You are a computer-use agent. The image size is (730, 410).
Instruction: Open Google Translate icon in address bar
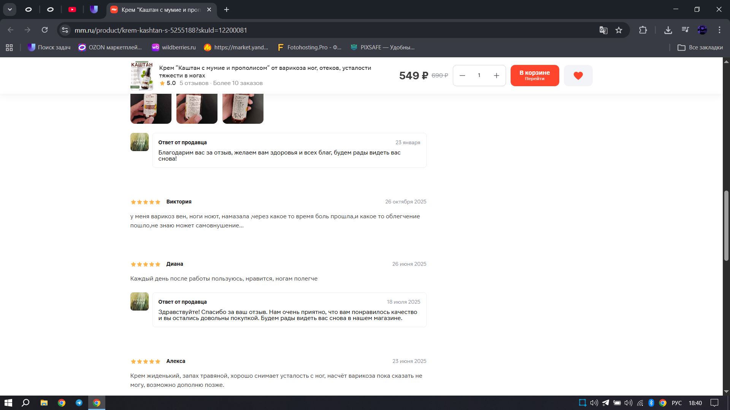pos(603,30)
